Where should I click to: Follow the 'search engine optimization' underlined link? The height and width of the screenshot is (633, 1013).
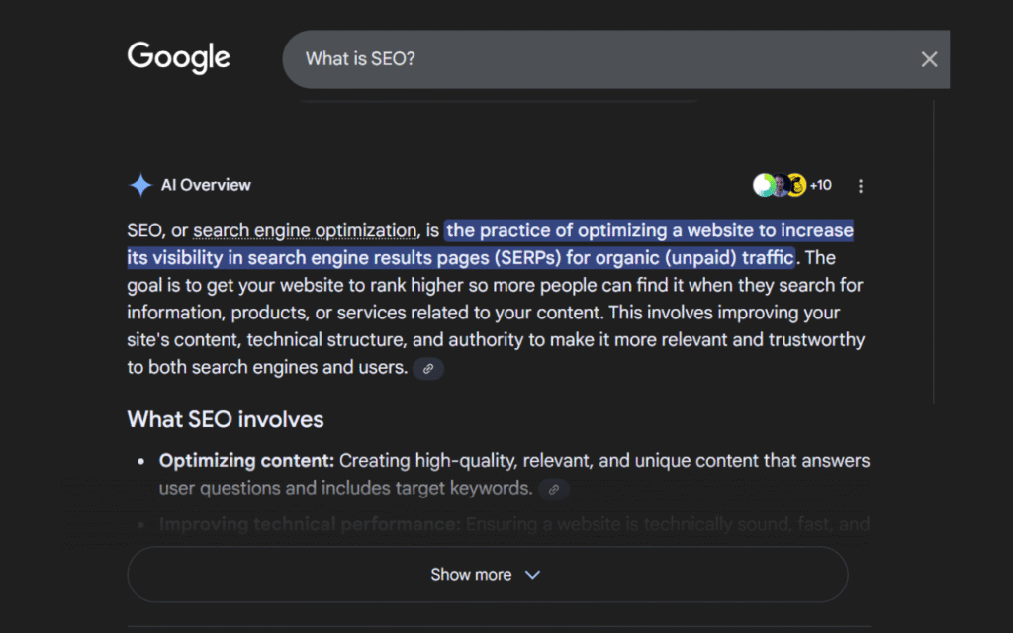click(306, 231)
